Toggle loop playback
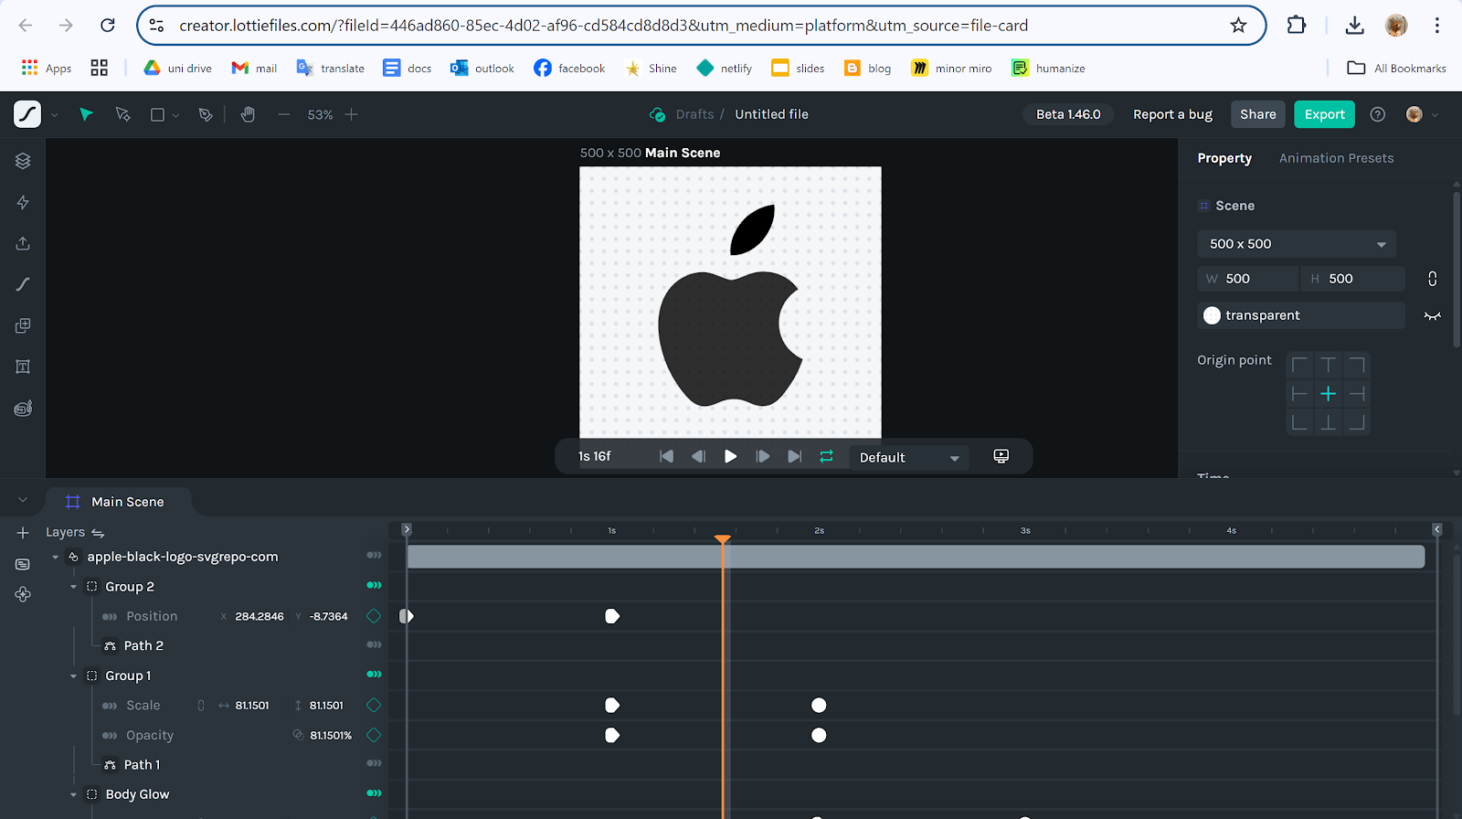This screenshot has height=819, width=1462. pyautogui.click(x=826, y=456)
